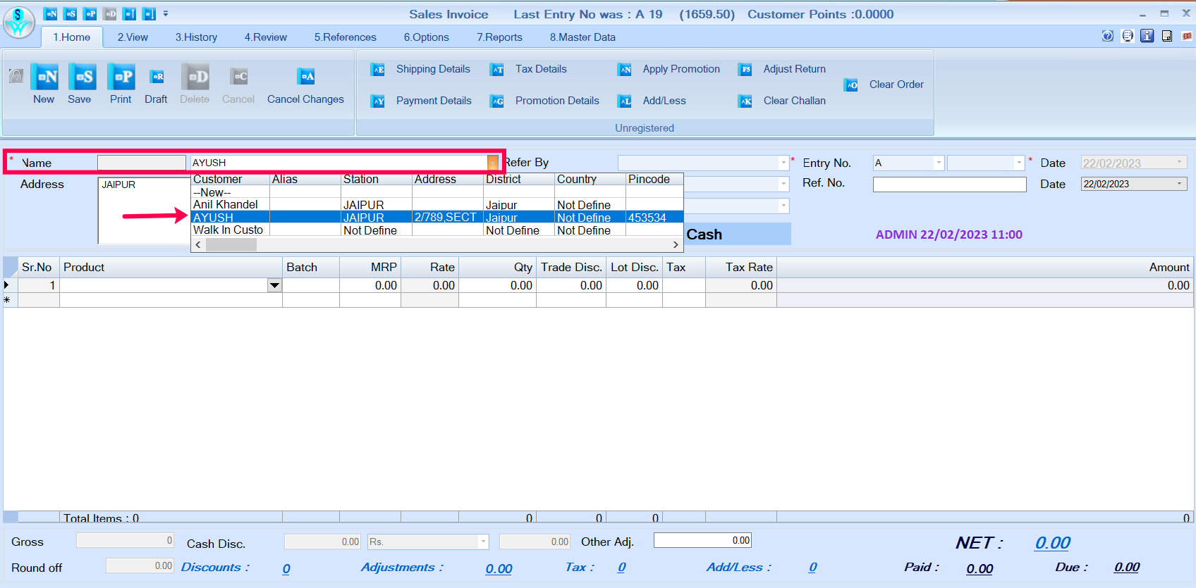This screenshot has height=588, width=1196.
Task: Switch to 6.Options tab
Action: coord(427,37)
